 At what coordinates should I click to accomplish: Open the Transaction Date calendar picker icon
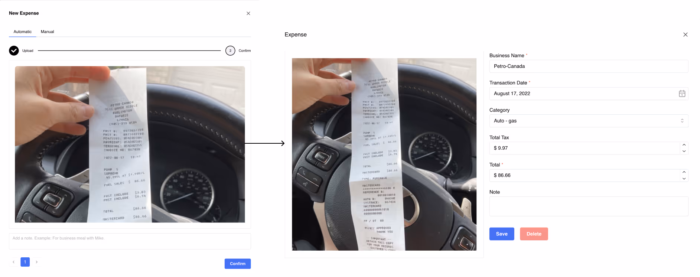click(x=682, y=94)
